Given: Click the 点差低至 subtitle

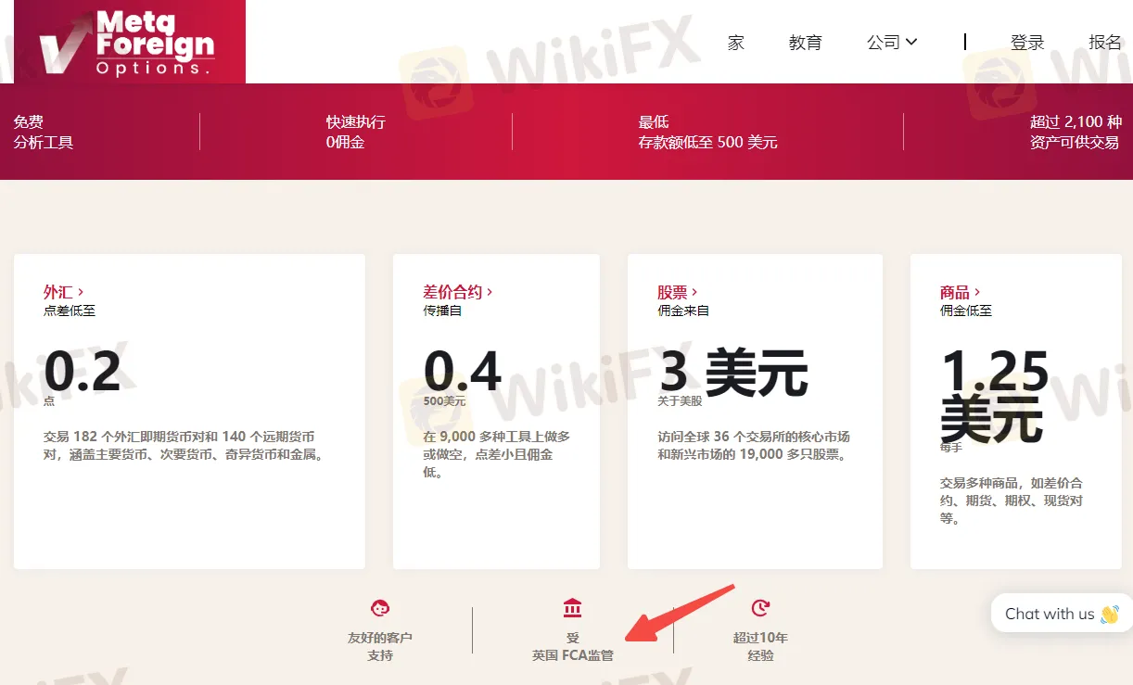Looking at the screenshot, I should click(70, 311).
